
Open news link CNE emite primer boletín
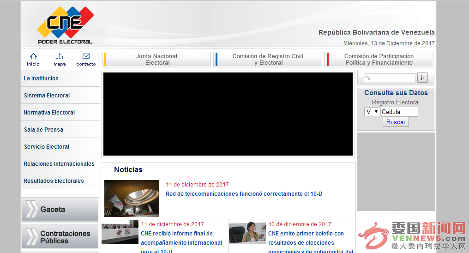click(x=311, y=242)
